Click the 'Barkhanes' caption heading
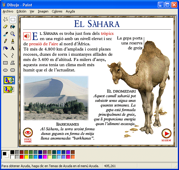179x170 pixels. (67, 124)
